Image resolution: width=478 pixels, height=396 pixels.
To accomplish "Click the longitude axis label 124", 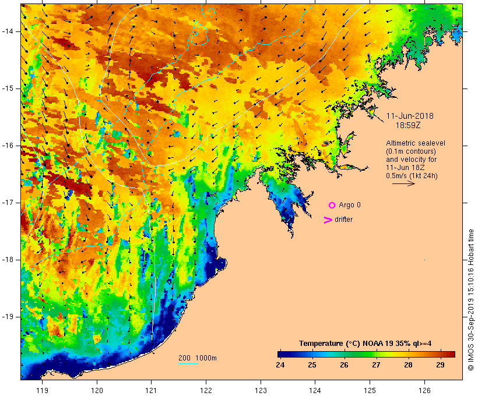I will pos(315,390).
